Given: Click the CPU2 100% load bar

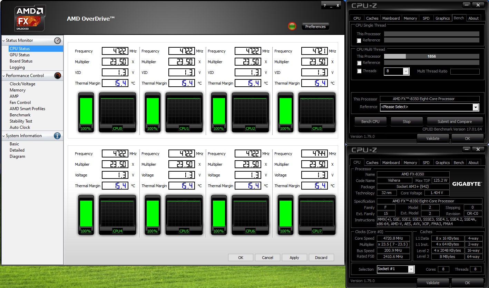Looking at the screenshot, I should pyautogui.click(x=219, y=112).
